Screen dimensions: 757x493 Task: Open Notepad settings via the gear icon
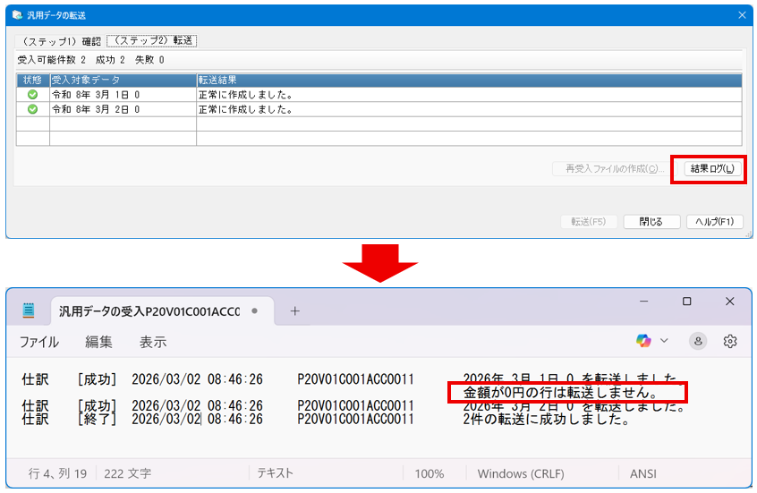point(730,341)
